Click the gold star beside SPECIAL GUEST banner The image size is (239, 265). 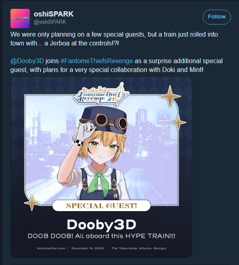coord(32,203)
